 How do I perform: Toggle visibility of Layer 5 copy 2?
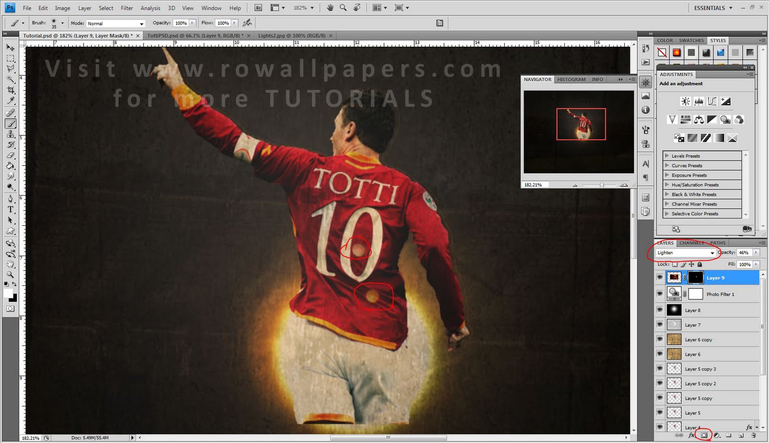pyautogui.click(x=659, y=383)
